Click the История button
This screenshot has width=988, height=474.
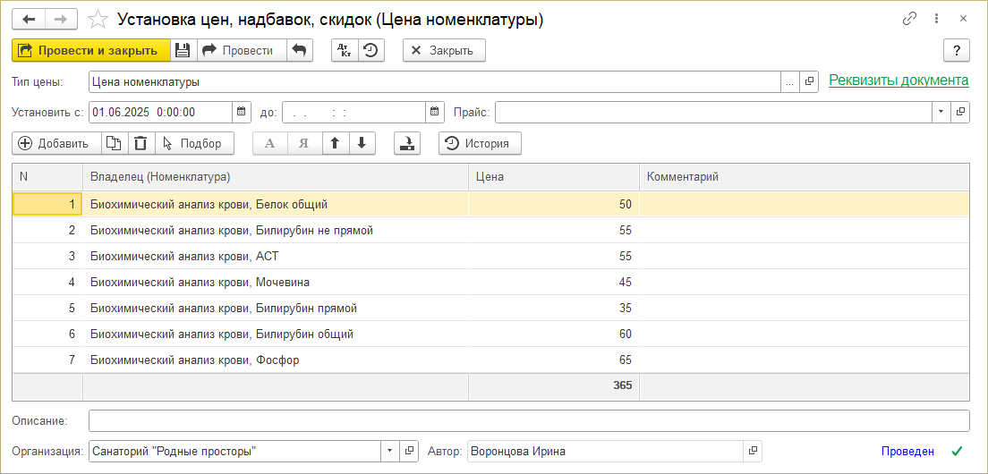480,143
